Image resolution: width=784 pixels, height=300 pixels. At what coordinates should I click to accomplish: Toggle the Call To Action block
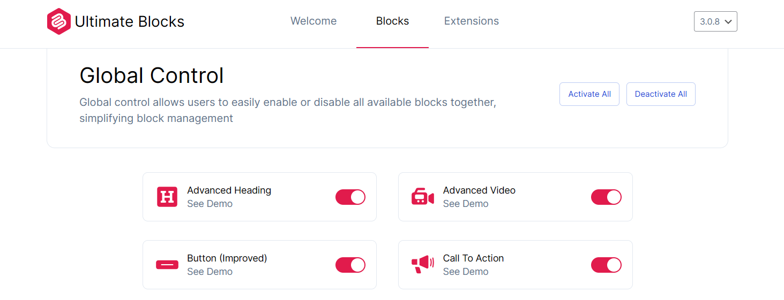tap(606, 265)
